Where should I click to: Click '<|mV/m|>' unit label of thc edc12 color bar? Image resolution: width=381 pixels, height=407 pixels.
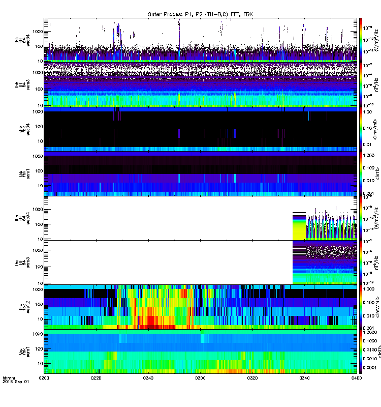tap(377, 307)
